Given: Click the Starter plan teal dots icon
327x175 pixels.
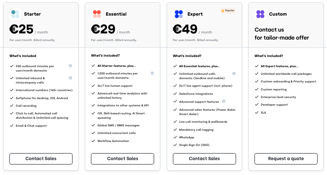Looking at the screenshot, I should [15, 14].
